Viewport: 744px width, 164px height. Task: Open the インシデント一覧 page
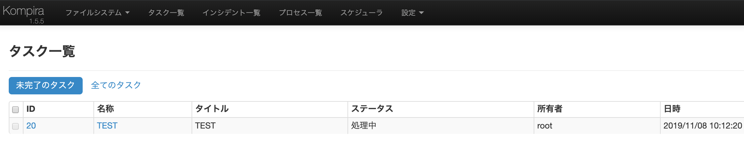pyautogui.click(x=231, y=13)
